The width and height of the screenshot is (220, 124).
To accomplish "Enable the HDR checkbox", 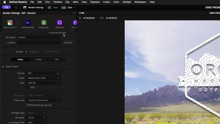I will click(x=27, y=87).
